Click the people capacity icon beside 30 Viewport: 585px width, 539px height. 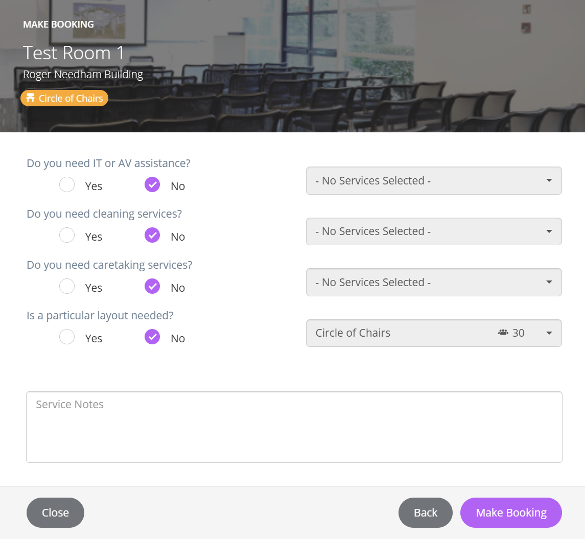(x=503, y=333)
